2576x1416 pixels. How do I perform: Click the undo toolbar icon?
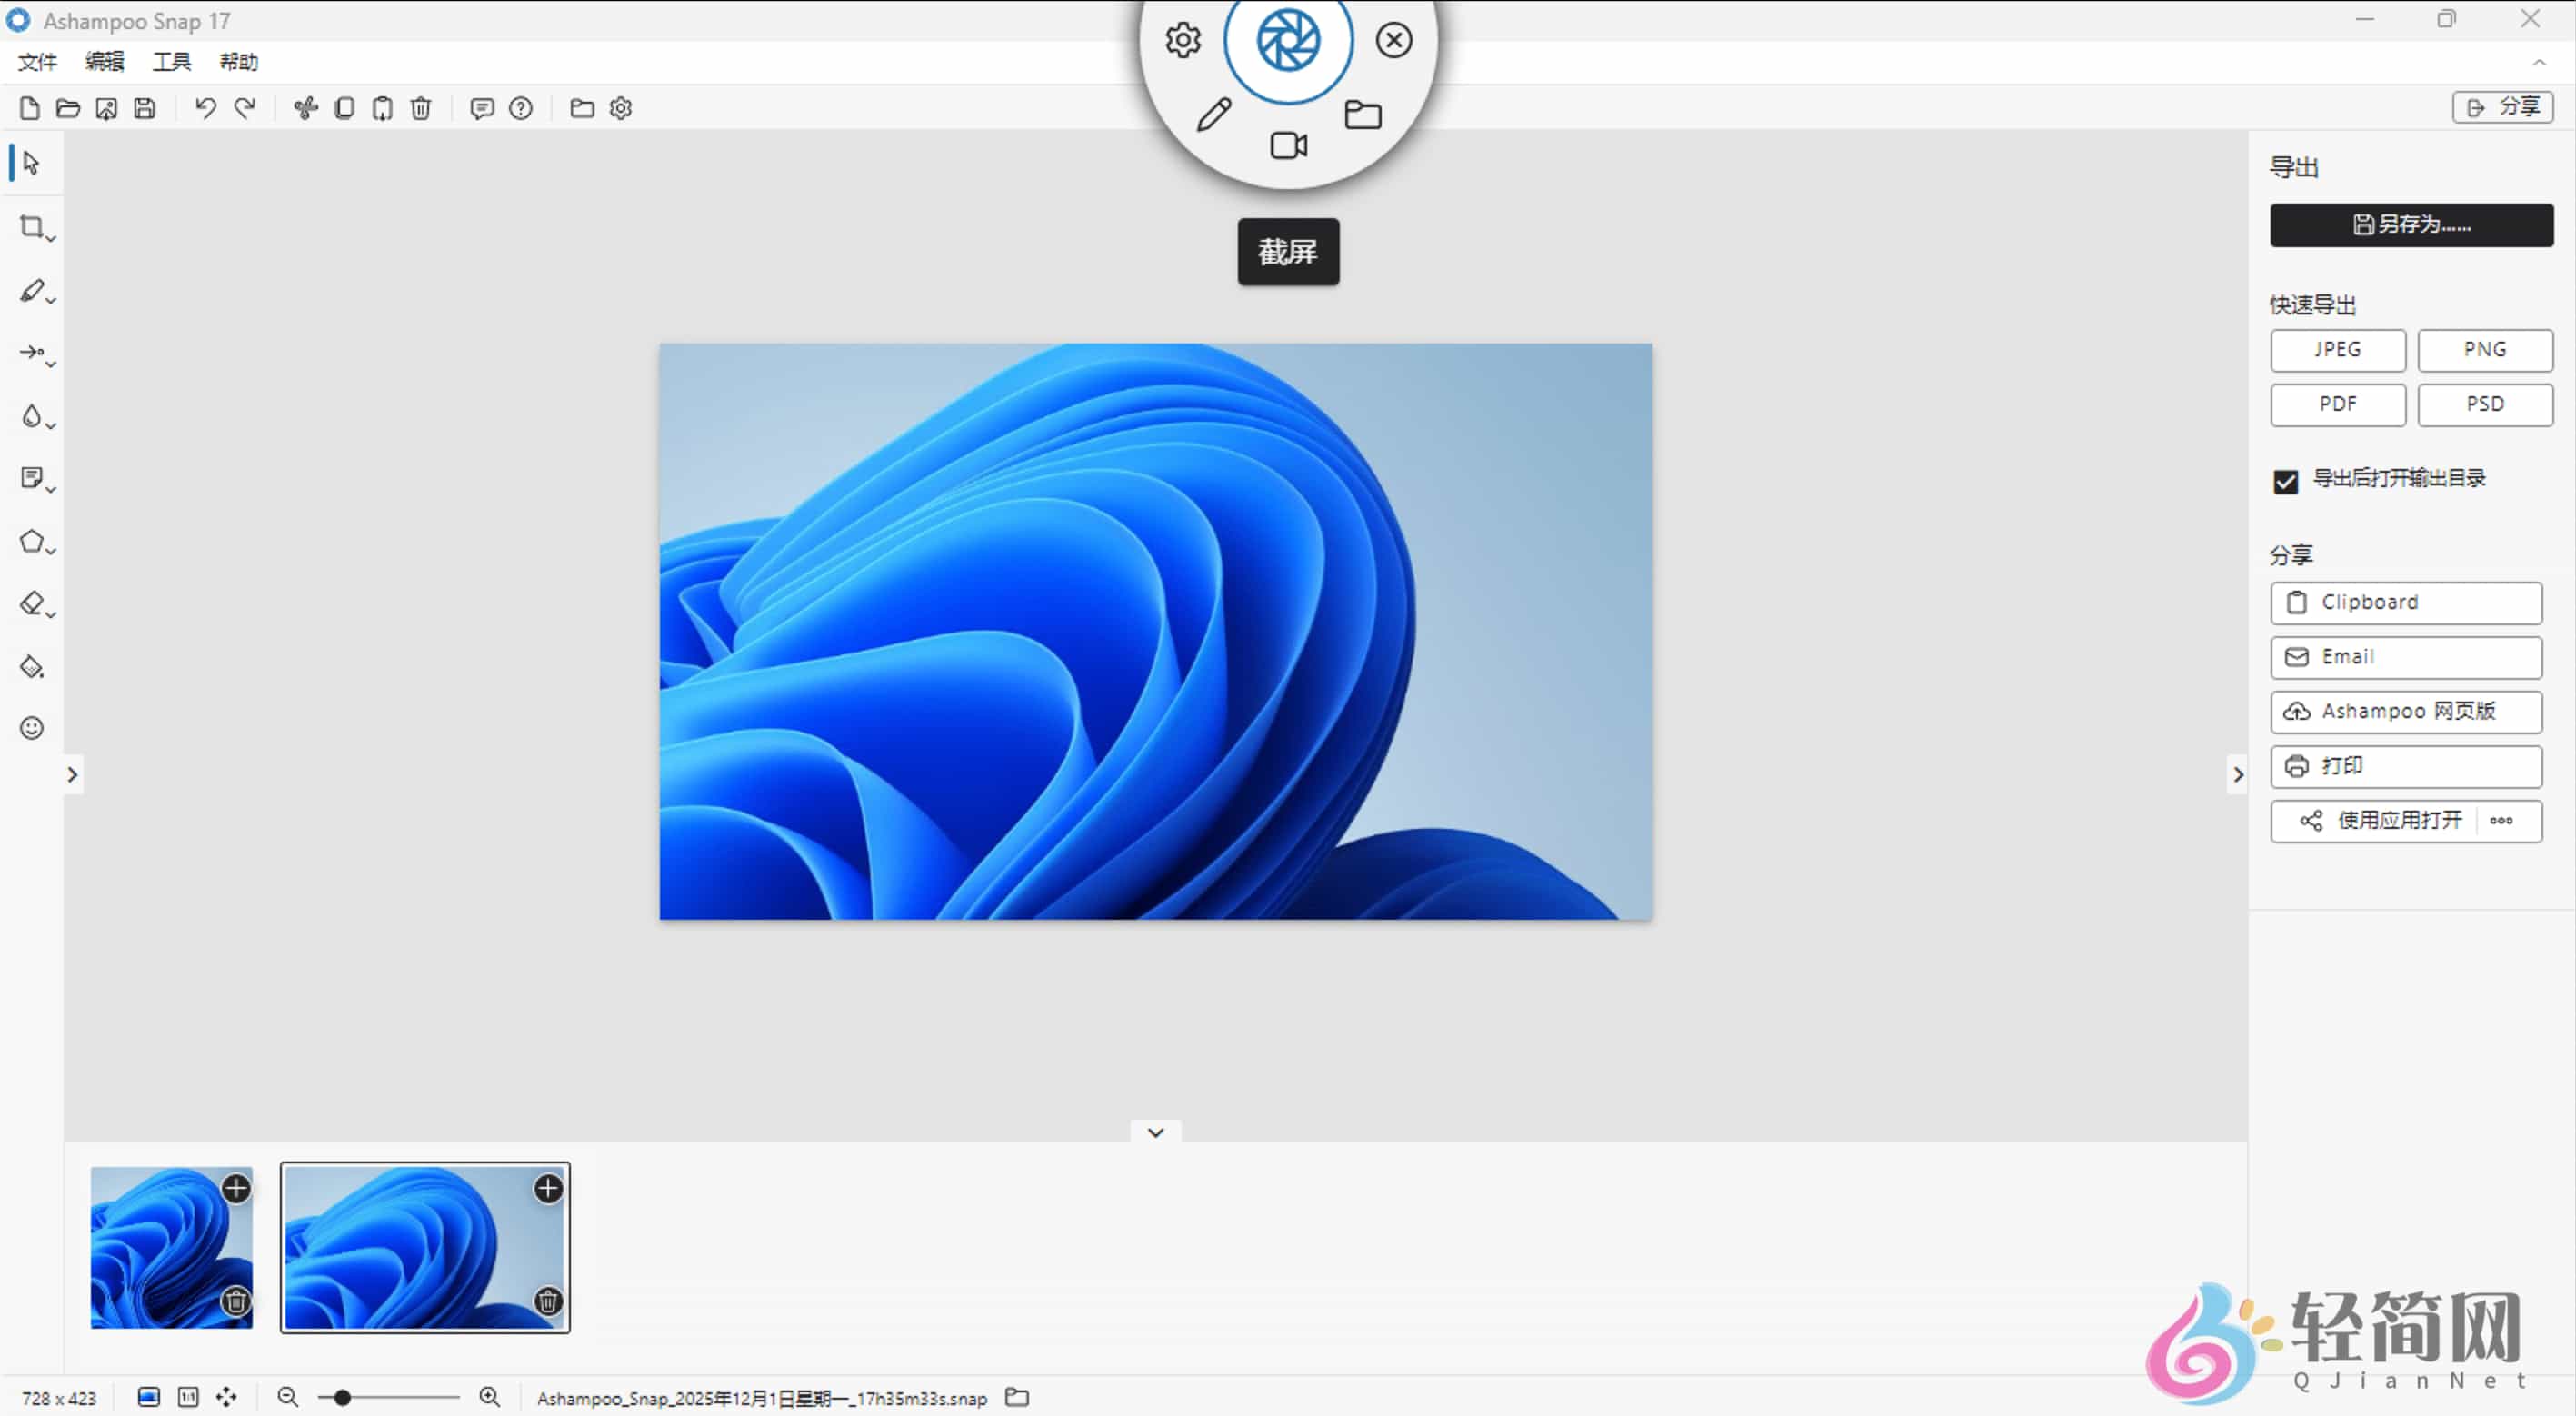206,108
